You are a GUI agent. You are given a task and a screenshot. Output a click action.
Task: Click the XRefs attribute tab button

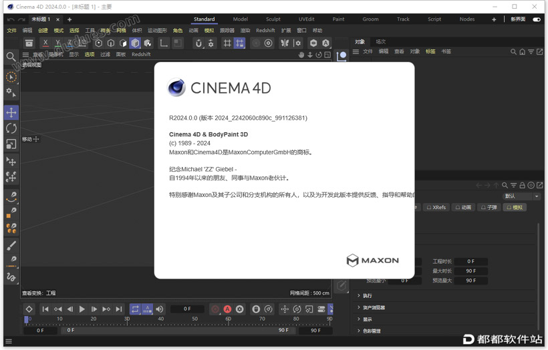[x=436, y=208]
